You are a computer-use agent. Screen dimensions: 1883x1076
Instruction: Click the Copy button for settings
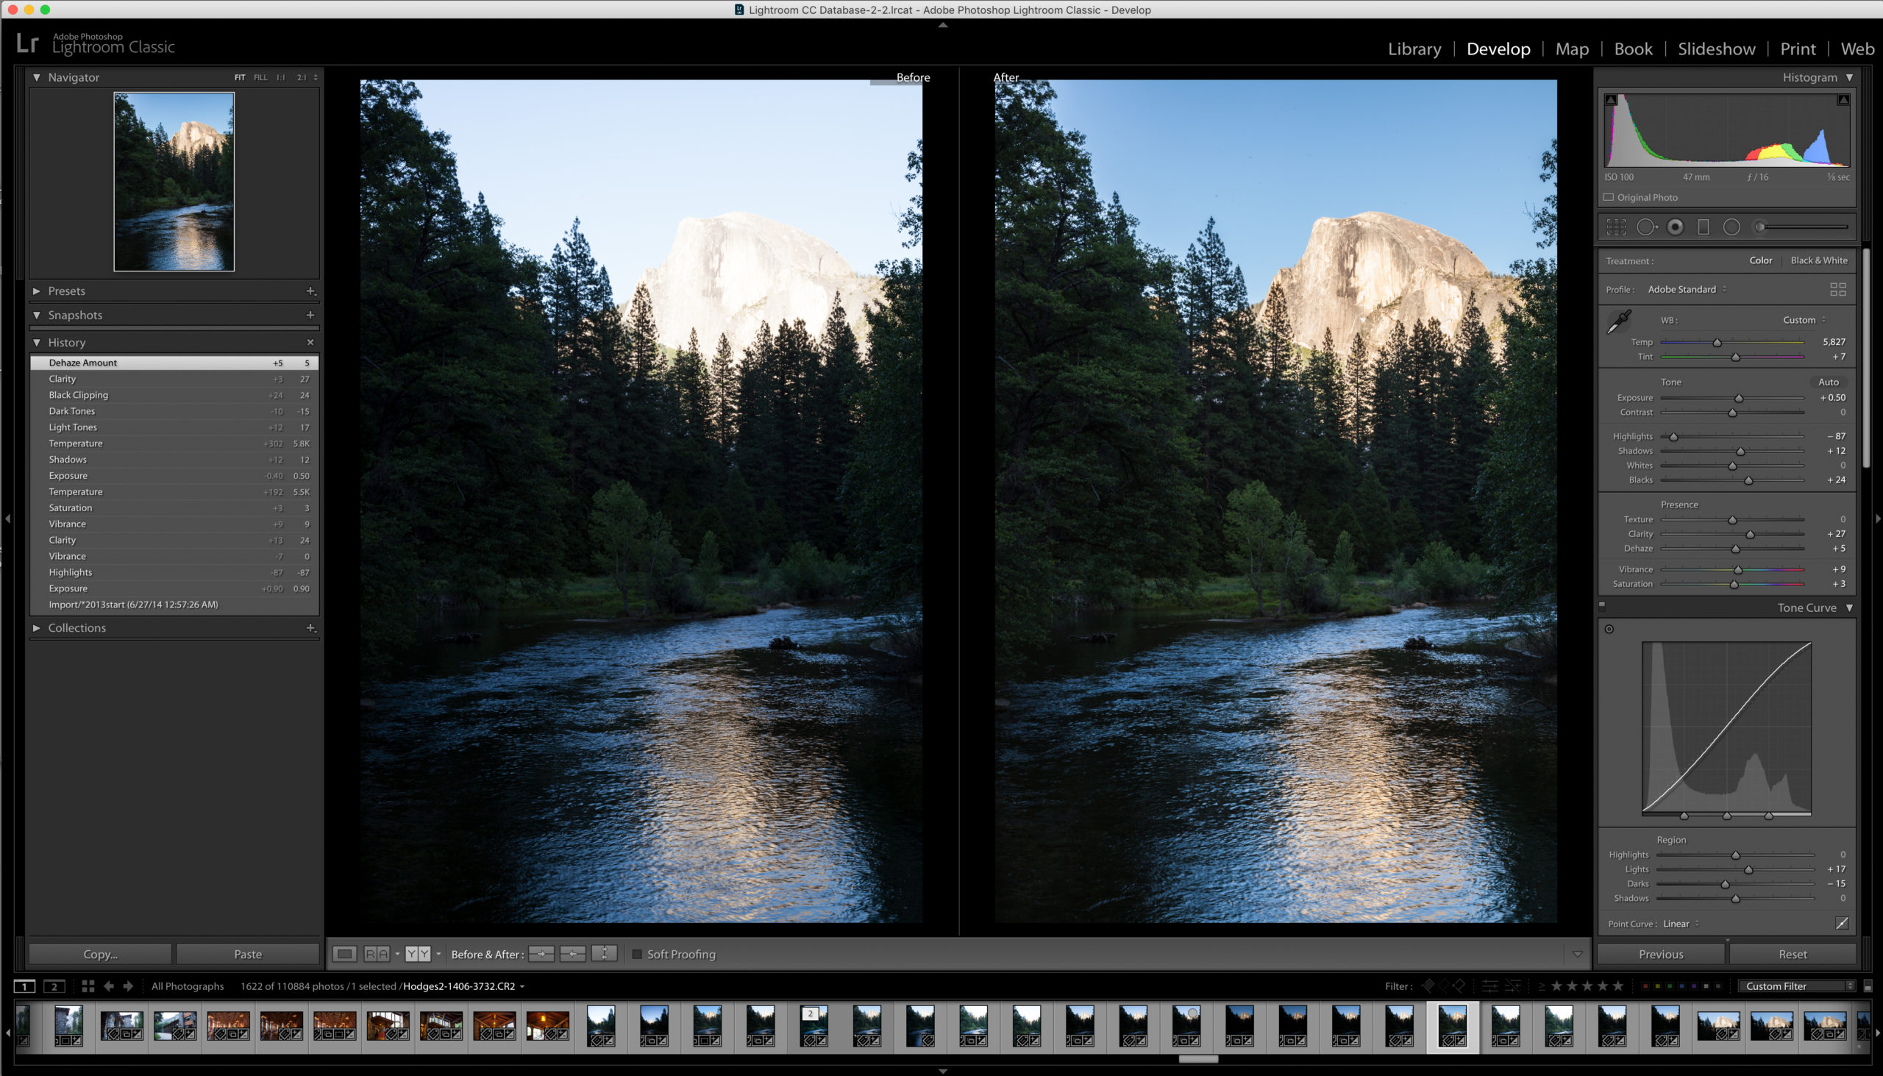[x=101, y=955]
